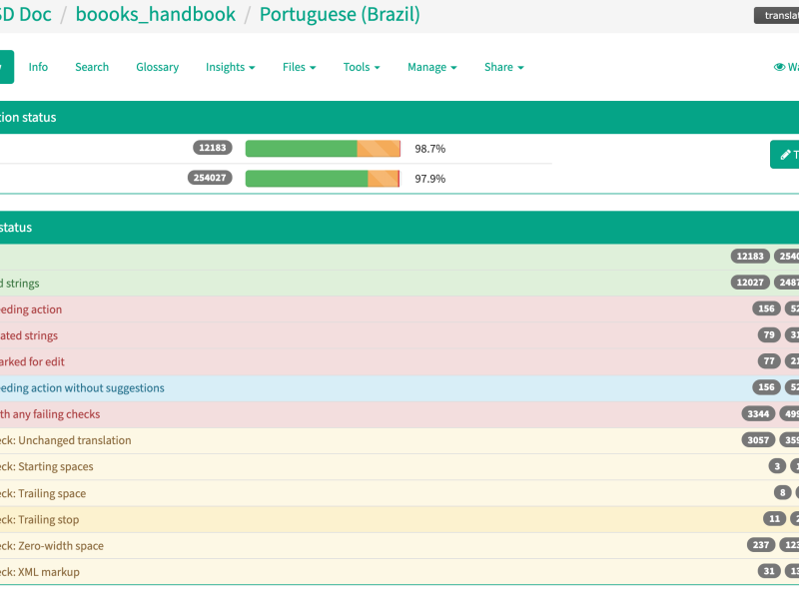
Task: Expand the Insights dropdown menu
Action: point(231,67)
